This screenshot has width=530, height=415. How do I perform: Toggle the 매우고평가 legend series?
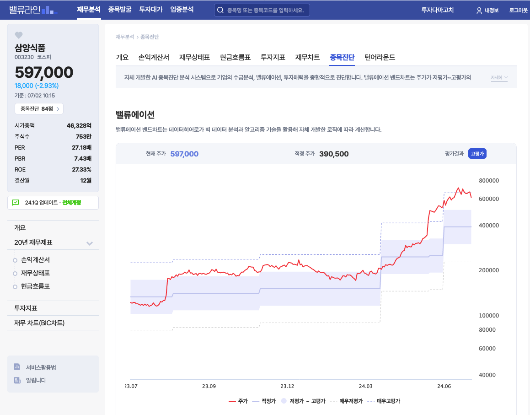[x=384, y=401]
